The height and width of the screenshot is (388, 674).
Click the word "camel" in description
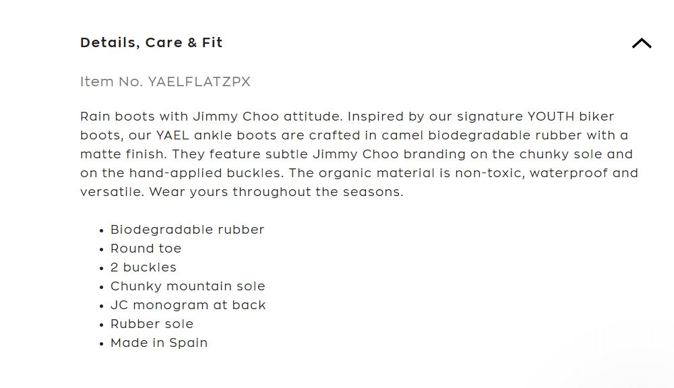click(x=403, y=135)
